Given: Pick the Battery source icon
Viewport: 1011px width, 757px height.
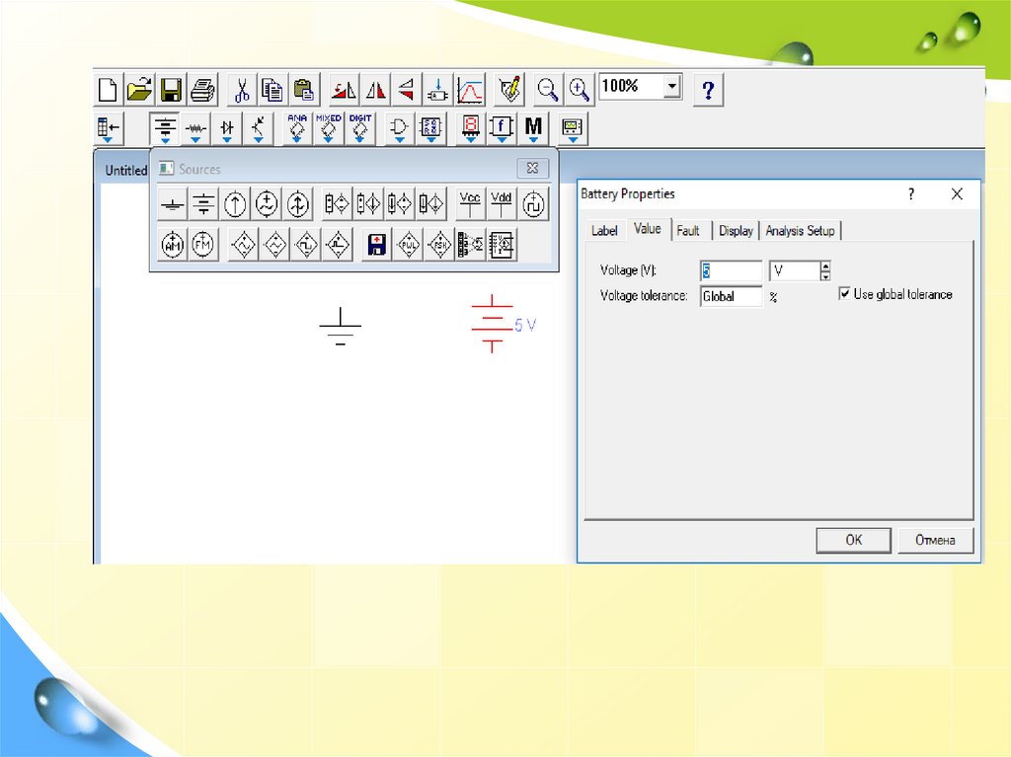Looking at the screenshot, I should [x=203, y=204].
